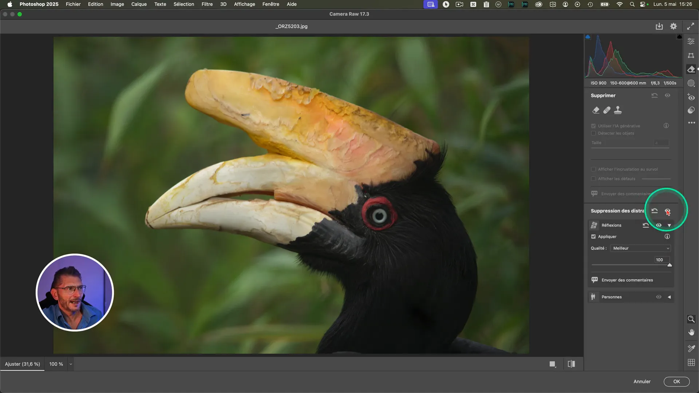
Task: Uncheck the Appliquer checkbox
Action: [593, 237]
